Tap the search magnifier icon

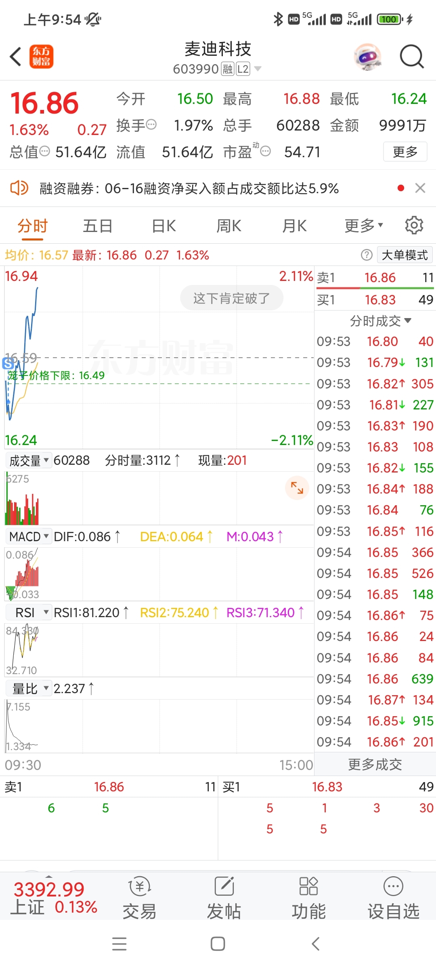coord(412,57)
